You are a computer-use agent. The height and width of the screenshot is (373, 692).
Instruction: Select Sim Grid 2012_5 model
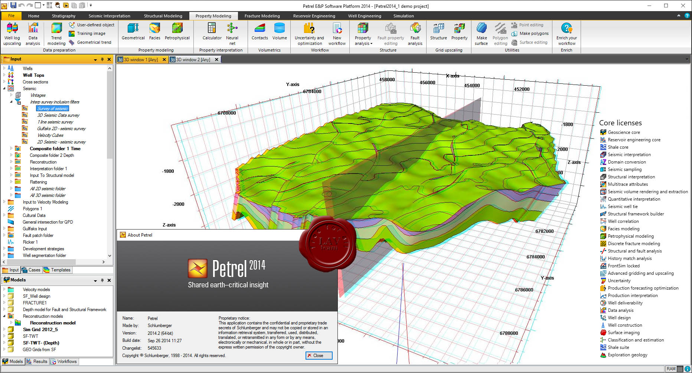[x=40, y=330]
